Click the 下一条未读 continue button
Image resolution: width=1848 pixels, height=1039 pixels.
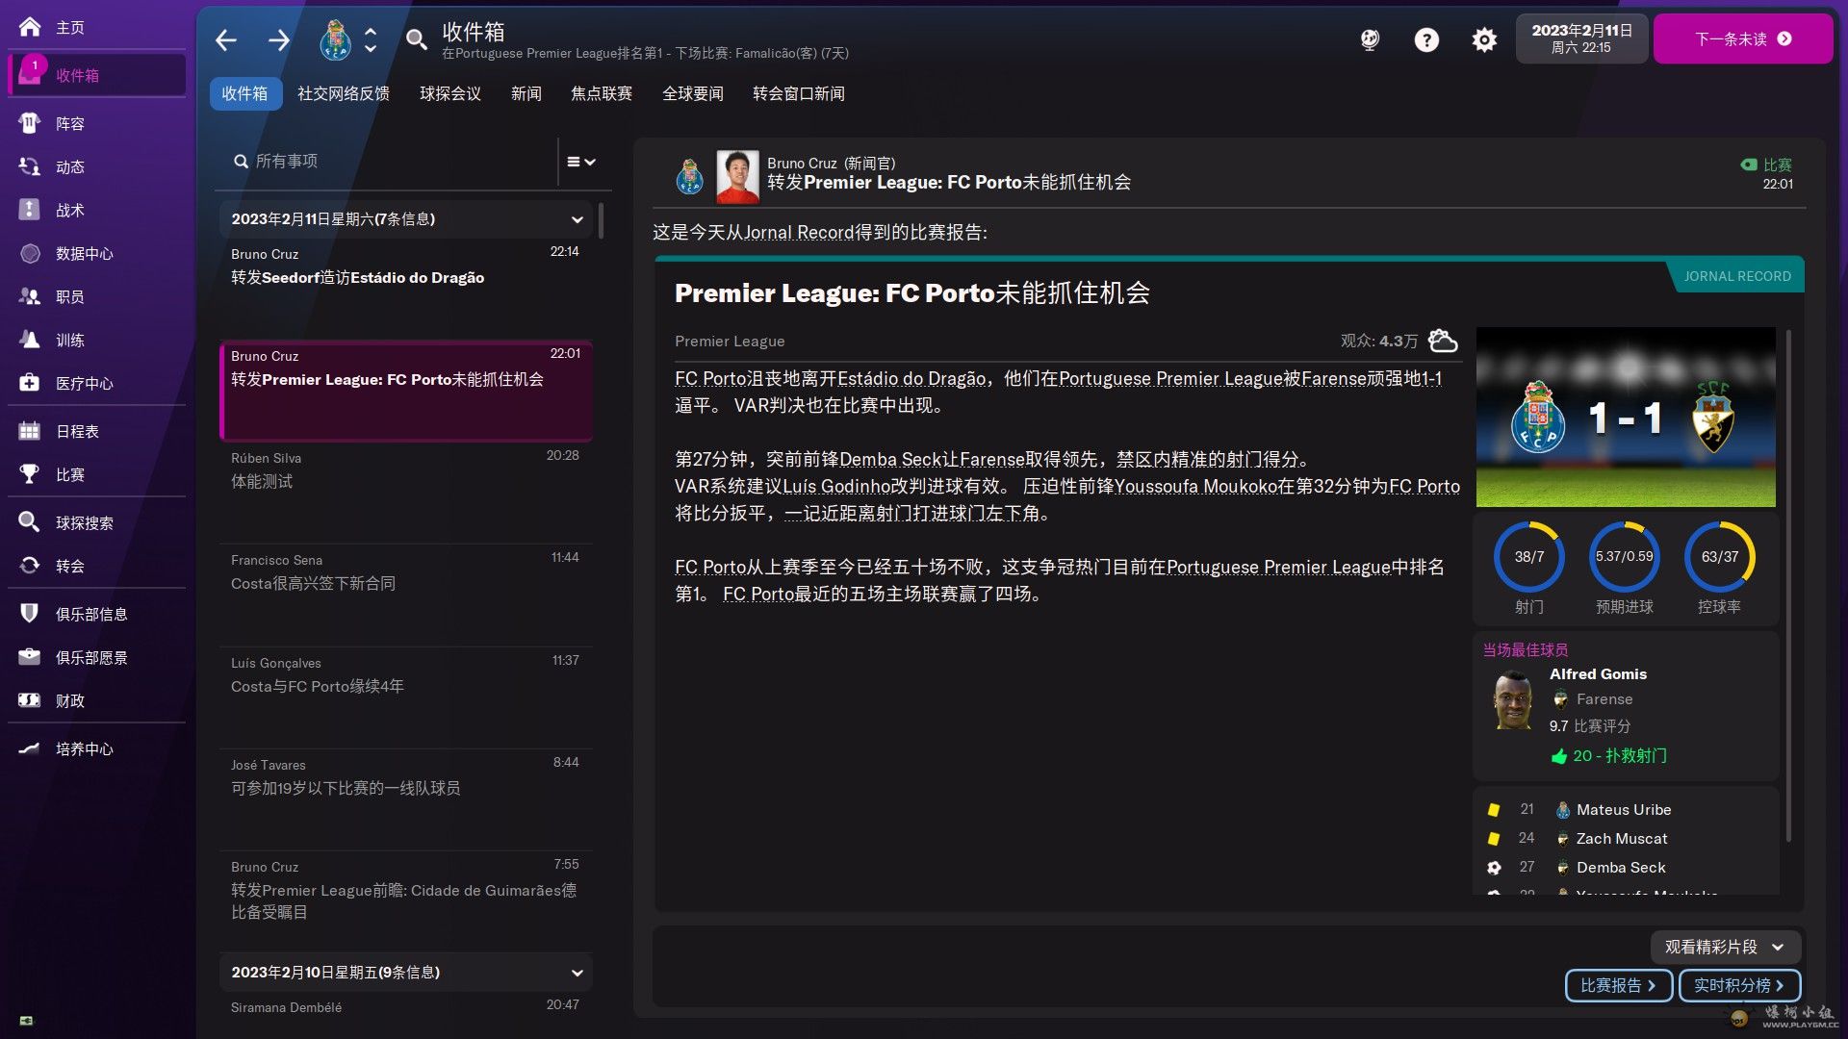click(x=1743, y=38)
